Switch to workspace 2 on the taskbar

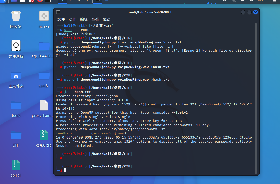70,1
